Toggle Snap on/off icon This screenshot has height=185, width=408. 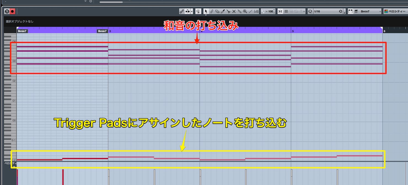[280, 11]
